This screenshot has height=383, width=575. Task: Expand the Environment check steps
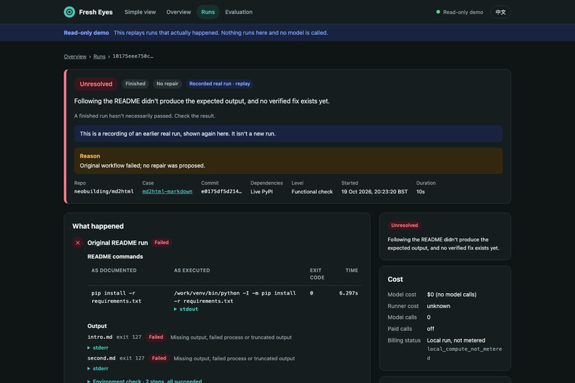(x=145, y=381)
